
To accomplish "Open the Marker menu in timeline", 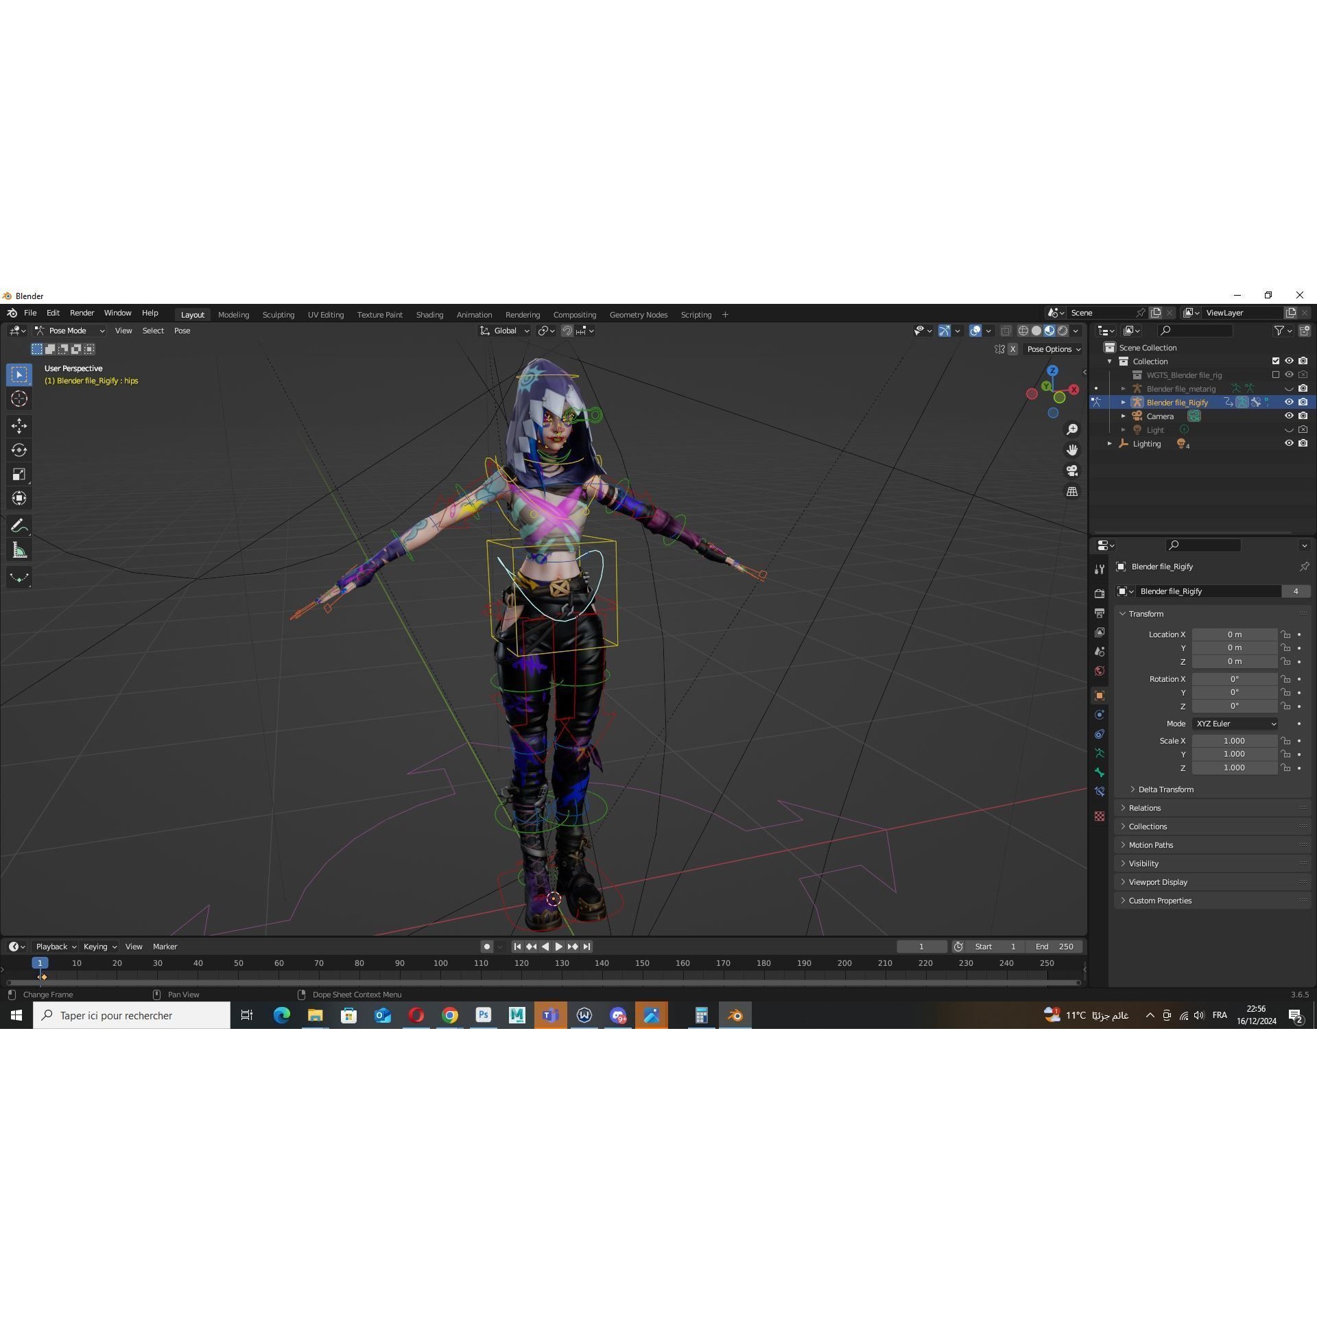I will [x=165, y=947].
